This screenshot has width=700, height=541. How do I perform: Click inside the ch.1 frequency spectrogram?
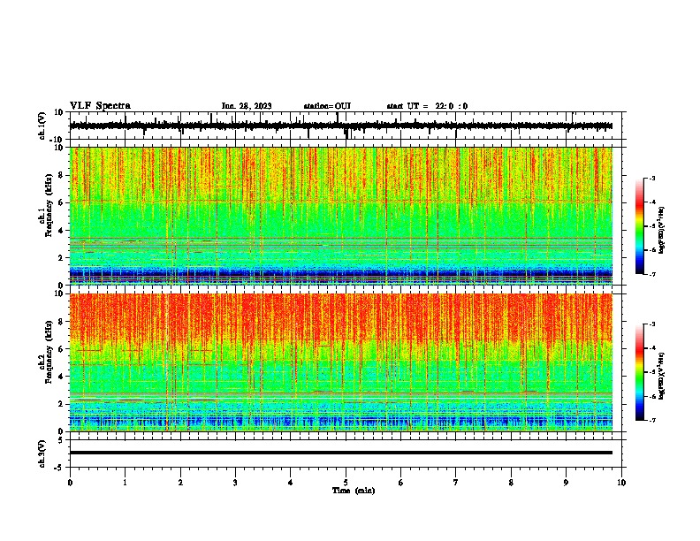tap(341, 216)
